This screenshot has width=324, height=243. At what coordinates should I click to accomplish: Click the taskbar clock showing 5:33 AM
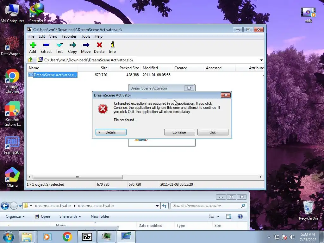tap(308, 237)
